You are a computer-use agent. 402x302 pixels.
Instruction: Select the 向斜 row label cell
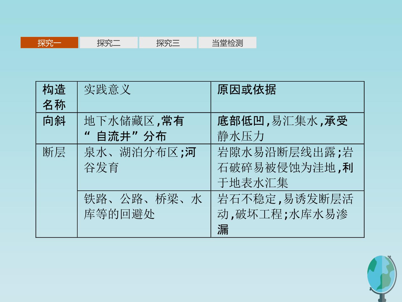coord(57,128)
